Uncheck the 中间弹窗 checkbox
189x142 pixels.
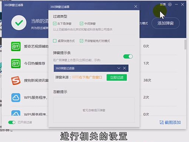point(82,24)
